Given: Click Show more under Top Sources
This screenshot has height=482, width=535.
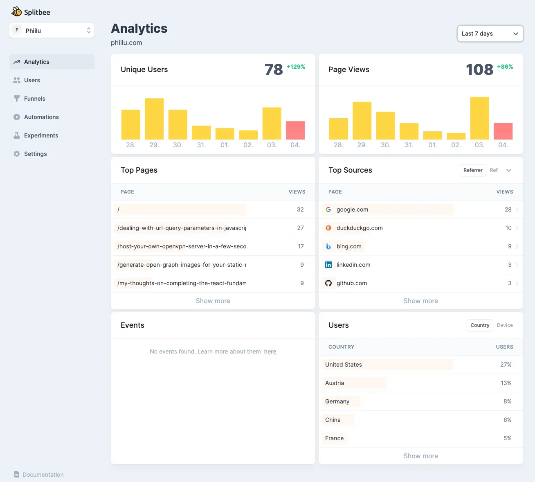Looking at the screenshot, I should (x=420, y=301).
